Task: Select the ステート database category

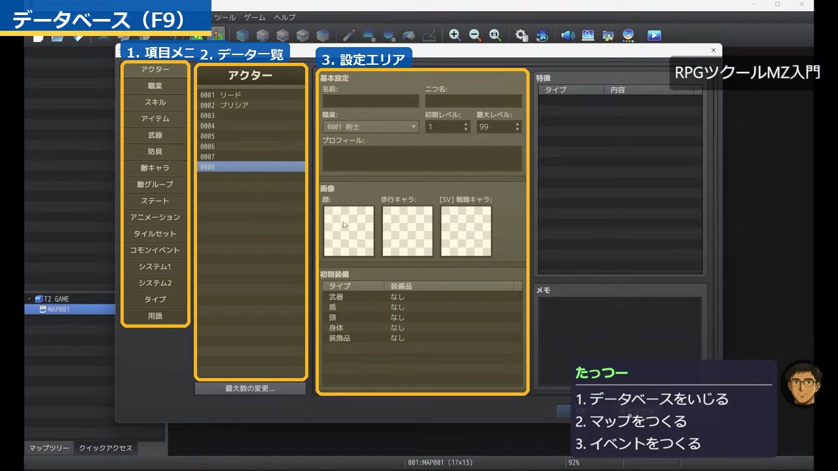Action: [x=155, y=201]
